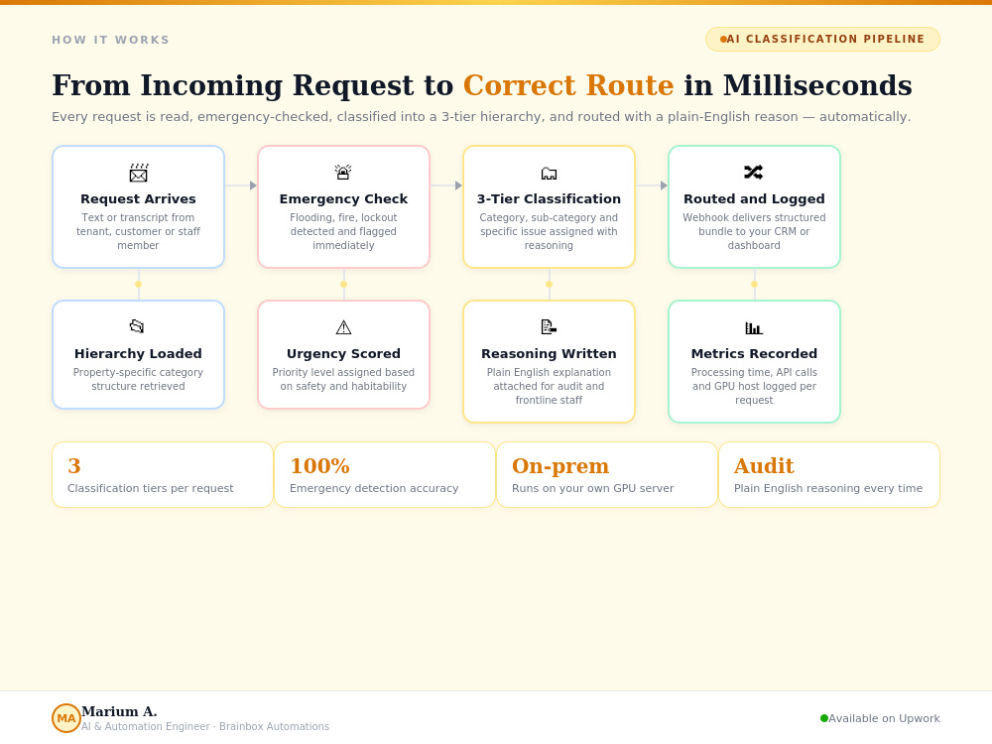Click the Marium A. name in the footer
The height and width of the screenshot is (744, 992).
click(119, 711)
